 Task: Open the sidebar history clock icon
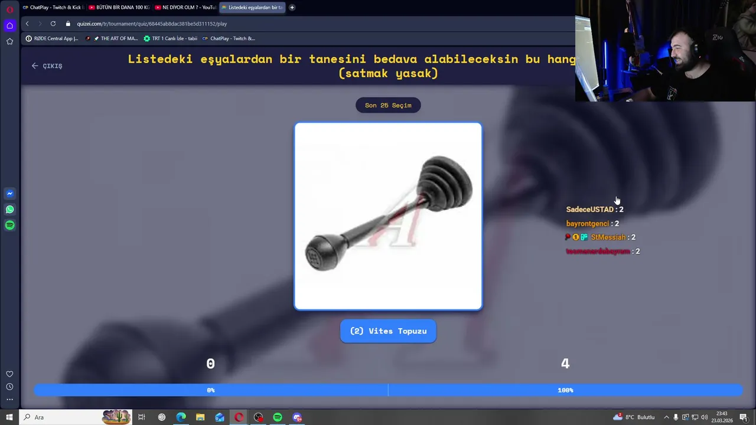coord(9,387)
